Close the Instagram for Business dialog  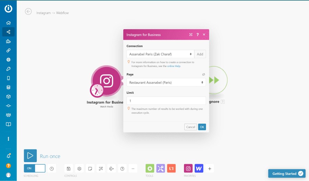[204, 34]
